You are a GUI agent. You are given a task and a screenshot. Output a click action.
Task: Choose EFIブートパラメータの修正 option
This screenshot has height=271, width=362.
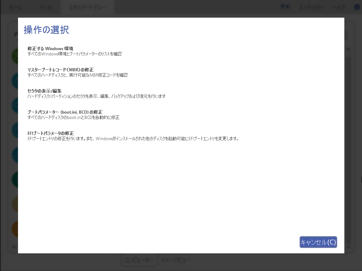(51, 133)
